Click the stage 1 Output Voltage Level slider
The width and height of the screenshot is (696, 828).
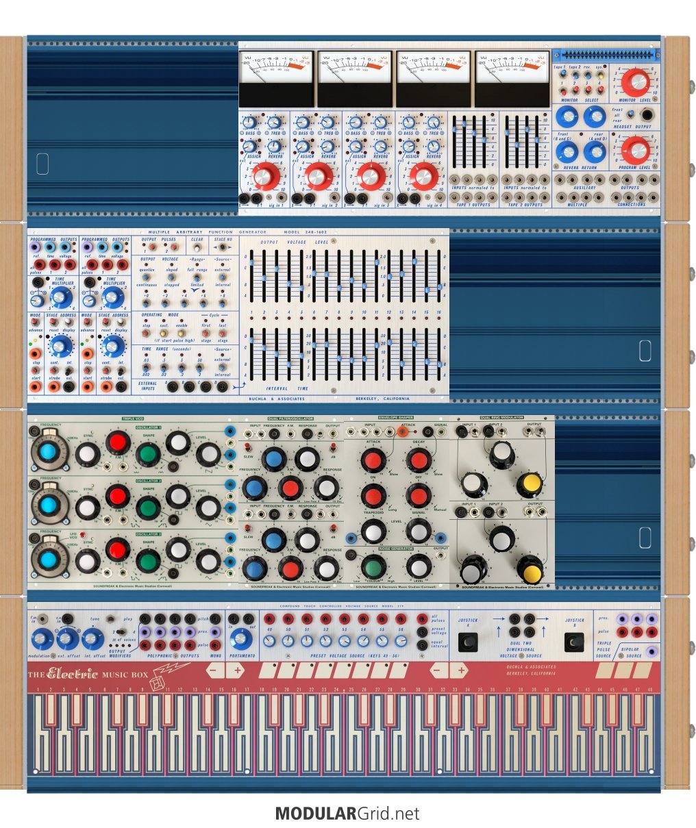(x=252, y=262)
